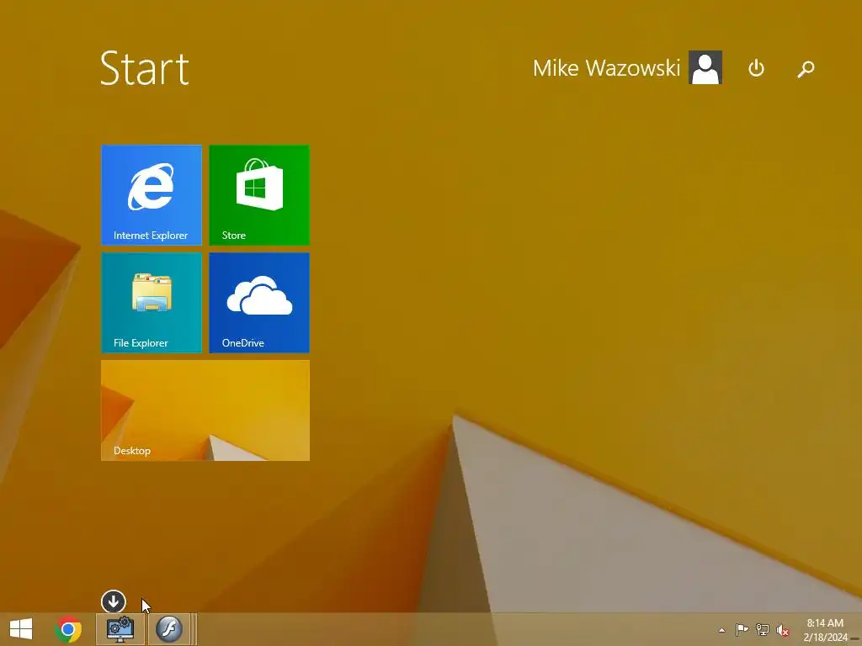Open the gear monitor taskbar app
This screenshot has height=646, width=862.
[120, 629]
